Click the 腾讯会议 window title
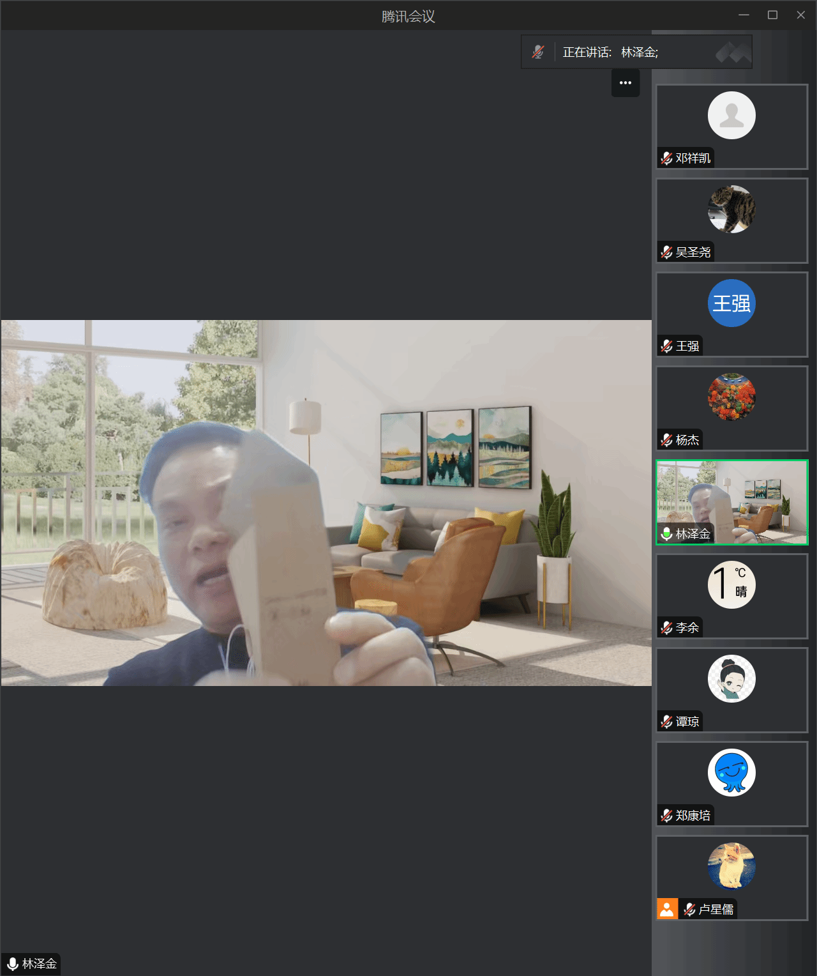This screenshot has height=976, width=817. pos(408,17)
